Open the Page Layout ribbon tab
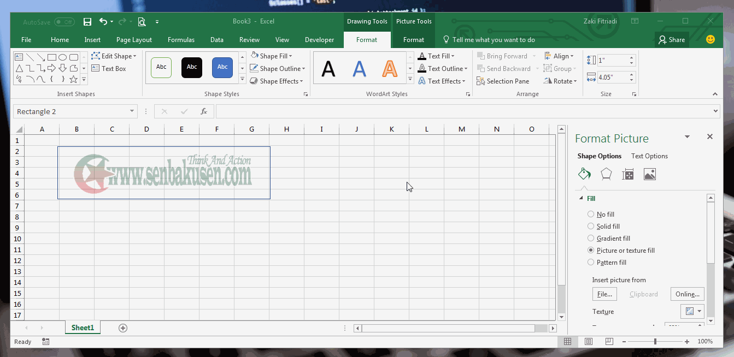The image size is (734, 357). pyautogui.click(x=134, y=40)
